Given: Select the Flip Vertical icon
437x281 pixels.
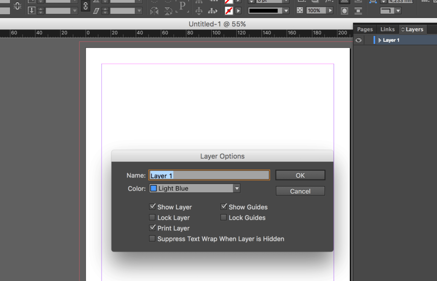Looking at the screenshot, I should tap(168, 11).
